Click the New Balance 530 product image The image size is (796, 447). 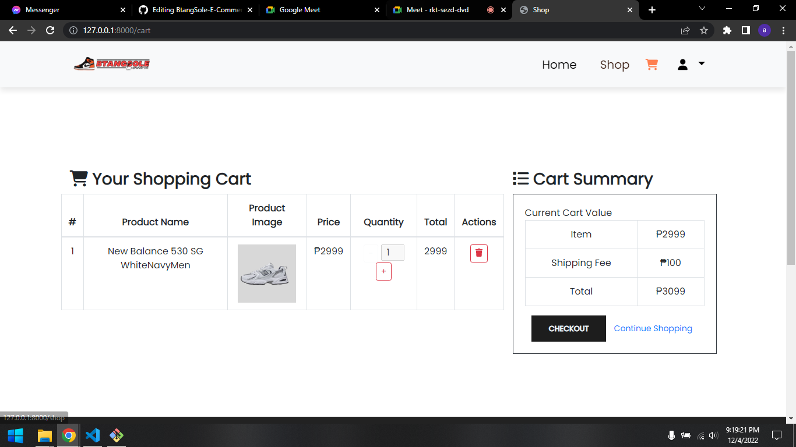point(267,274)
